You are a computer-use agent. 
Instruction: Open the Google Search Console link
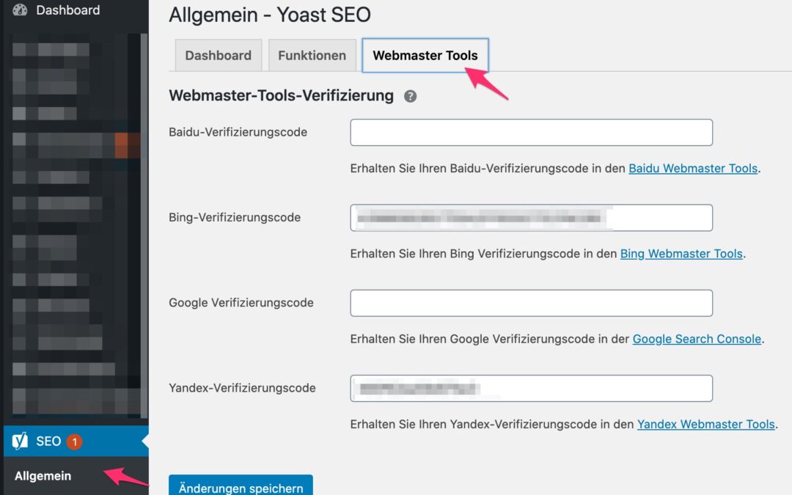coord(697,339)
